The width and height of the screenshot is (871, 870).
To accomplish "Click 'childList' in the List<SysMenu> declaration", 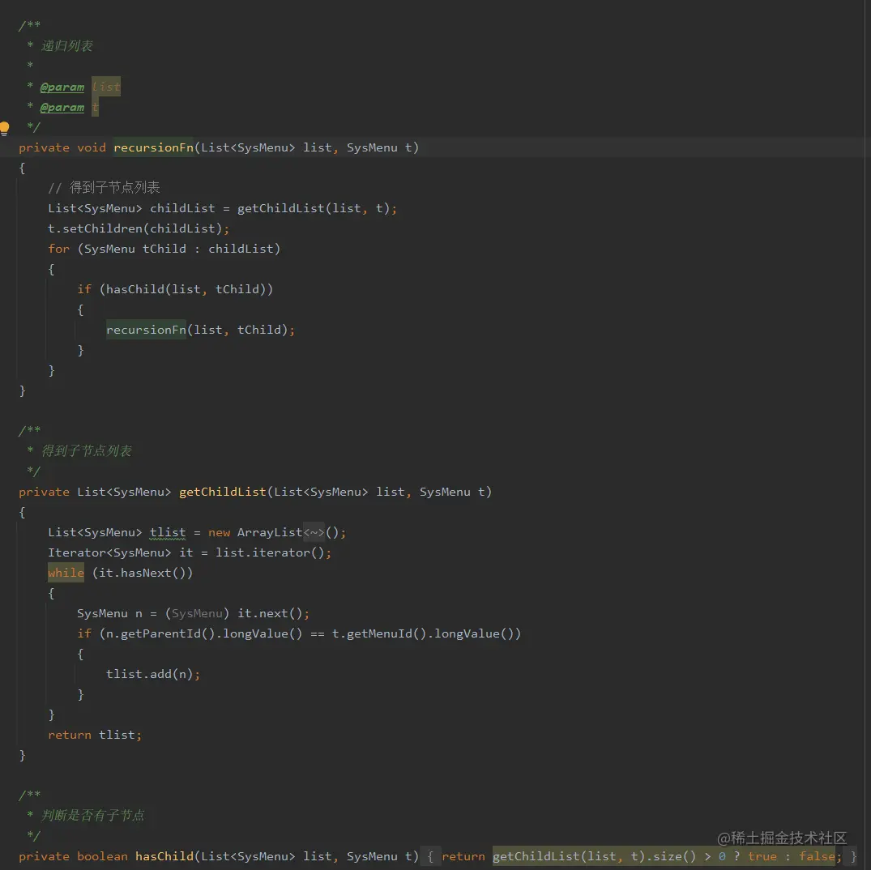I will coord(182,208).
